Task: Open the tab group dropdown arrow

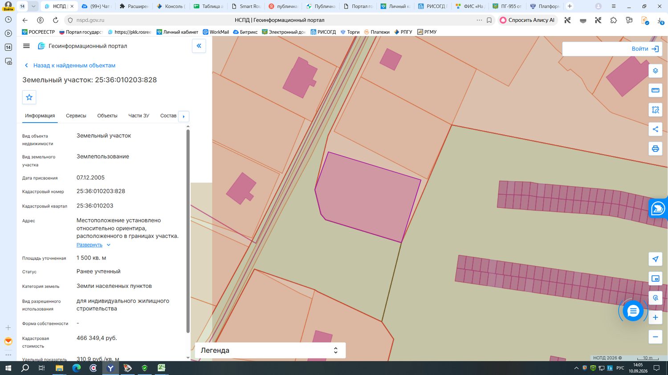Action: pos(33,6)
